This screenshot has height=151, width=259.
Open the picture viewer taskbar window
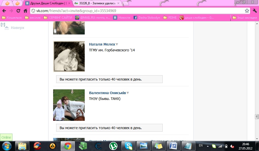point(144,146)
